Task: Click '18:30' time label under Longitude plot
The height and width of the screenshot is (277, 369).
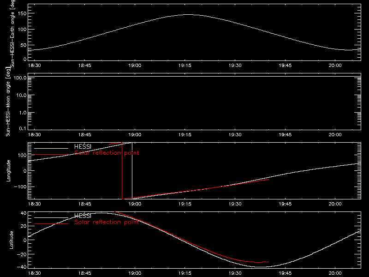Action: point(34,204)
